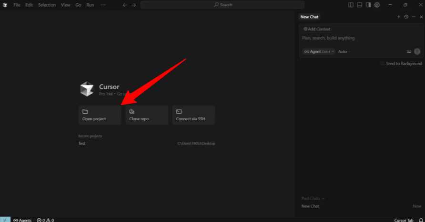Image resolution: width=425 pixels, height=222 pixels.
Task: Open chat panel more options ellipsis
Action: pyautogui.click(x=413, y=17)
